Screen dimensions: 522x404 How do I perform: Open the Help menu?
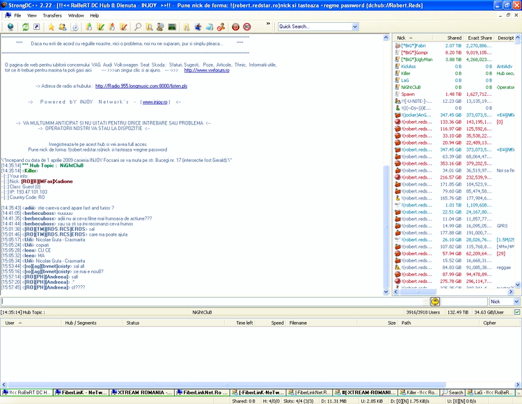pos(95,15)
